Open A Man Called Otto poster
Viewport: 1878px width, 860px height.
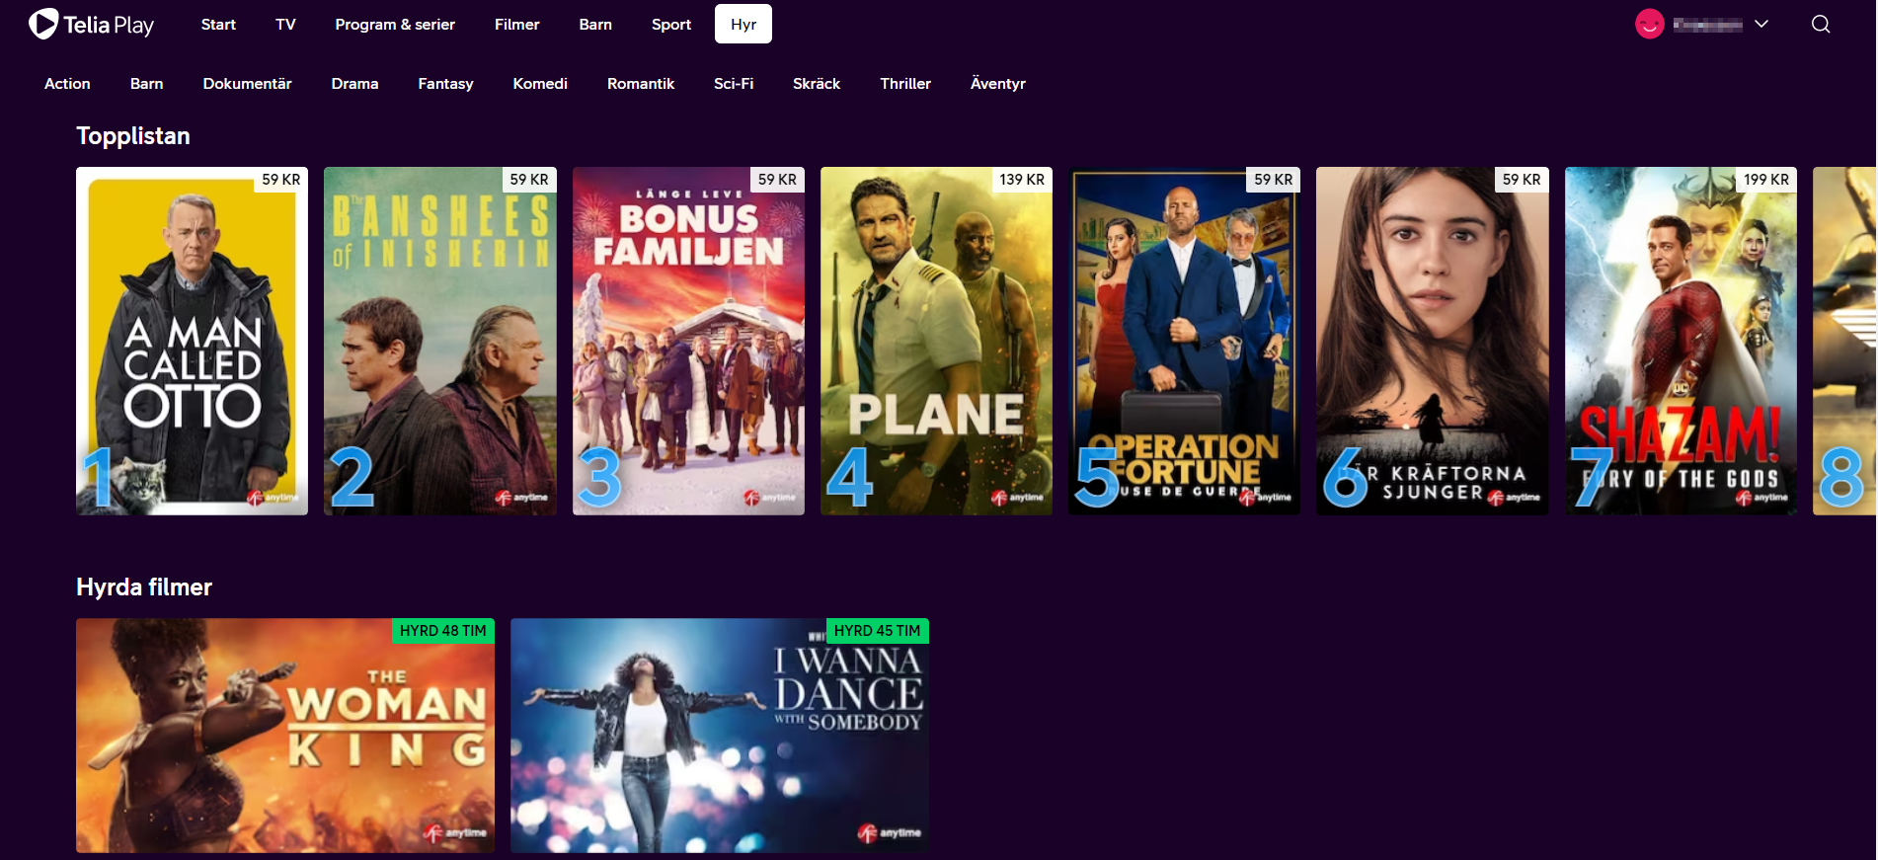pyautogui.click(x=192, y=341)
